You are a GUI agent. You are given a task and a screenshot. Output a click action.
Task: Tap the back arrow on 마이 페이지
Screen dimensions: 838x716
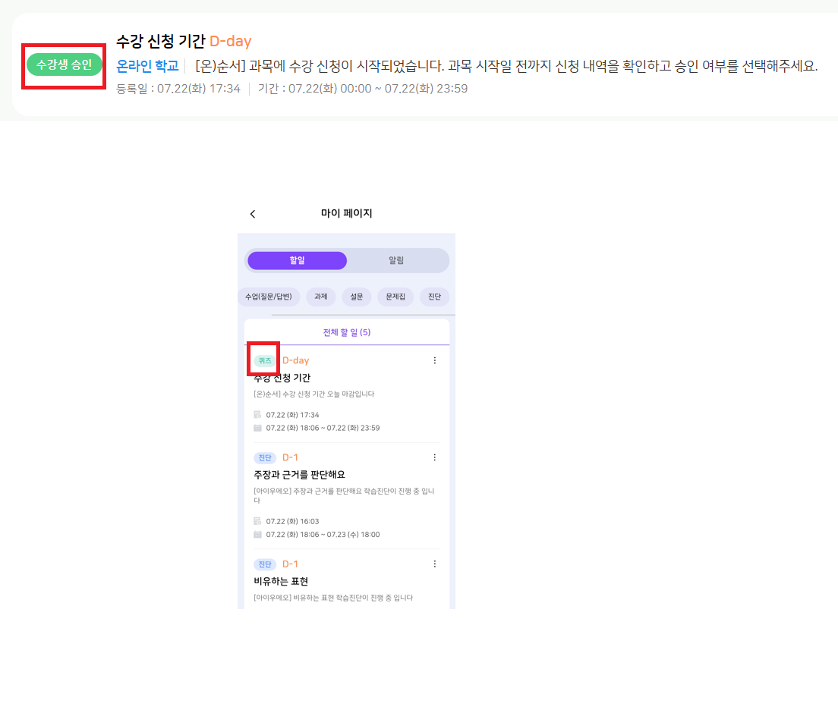[x=253, y=215]
